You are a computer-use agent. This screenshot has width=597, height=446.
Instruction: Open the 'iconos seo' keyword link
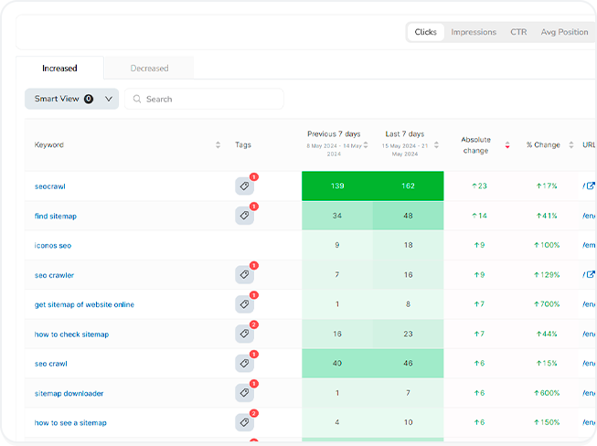pos(53,246)
